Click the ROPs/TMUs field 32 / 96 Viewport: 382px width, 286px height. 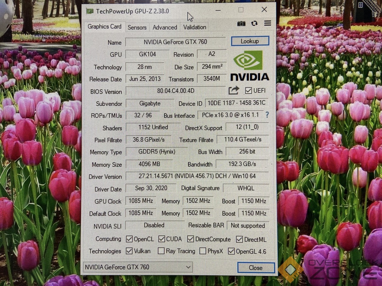[143, 115]
